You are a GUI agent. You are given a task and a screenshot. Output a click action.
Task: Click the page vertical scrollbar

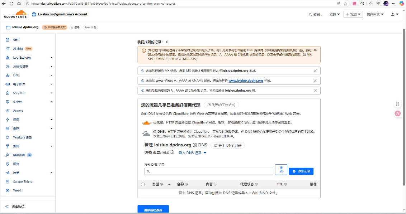(404, 107)
